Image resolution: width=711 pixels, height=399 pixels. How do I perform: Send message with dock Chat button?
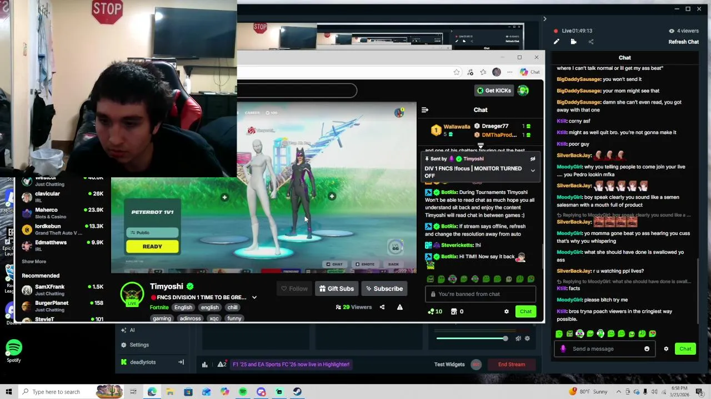[685, 349]
